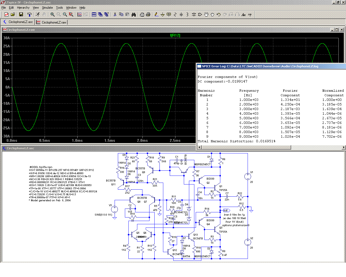The image size is (346, 277).
Task: Click the 1.0ms label on the plot X axis
Action: point(77,140)
